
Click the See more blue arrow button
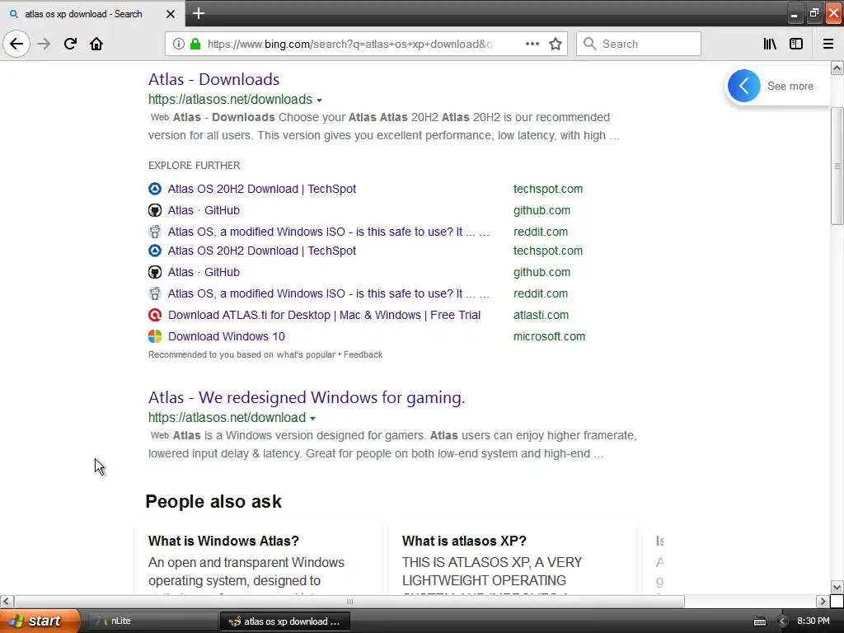[744, 86]
